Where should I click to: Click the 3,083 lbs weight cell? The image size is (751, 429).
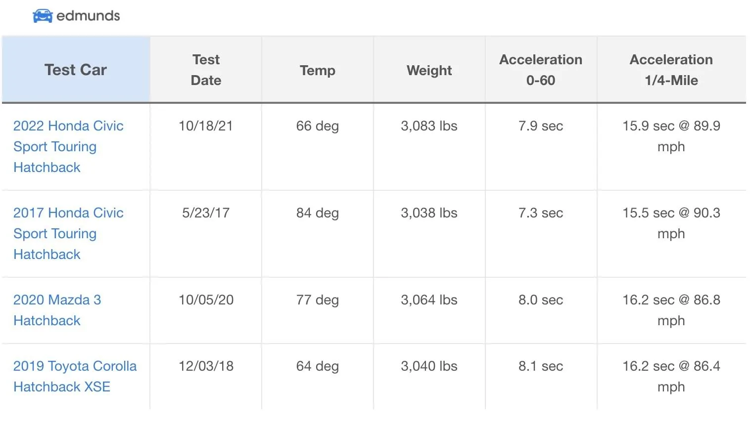[429, 126]
